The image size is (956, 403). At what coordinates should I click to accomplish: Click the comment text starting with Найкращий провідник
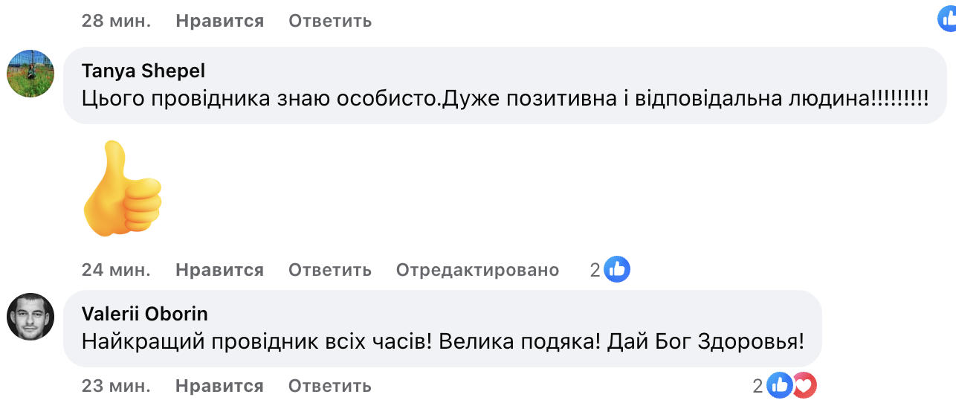(443, 341)
